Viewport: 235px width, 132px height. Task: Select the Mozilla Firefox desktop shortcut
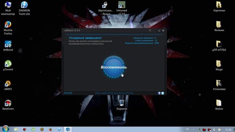click(x=8, y=28)
